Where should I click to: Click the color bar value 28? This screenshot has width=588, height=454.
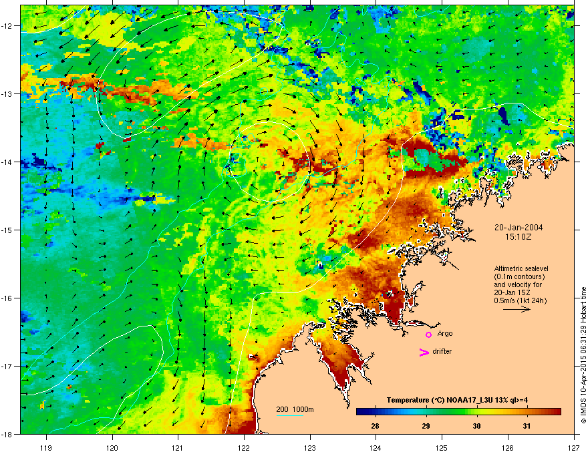pos(375,426)
